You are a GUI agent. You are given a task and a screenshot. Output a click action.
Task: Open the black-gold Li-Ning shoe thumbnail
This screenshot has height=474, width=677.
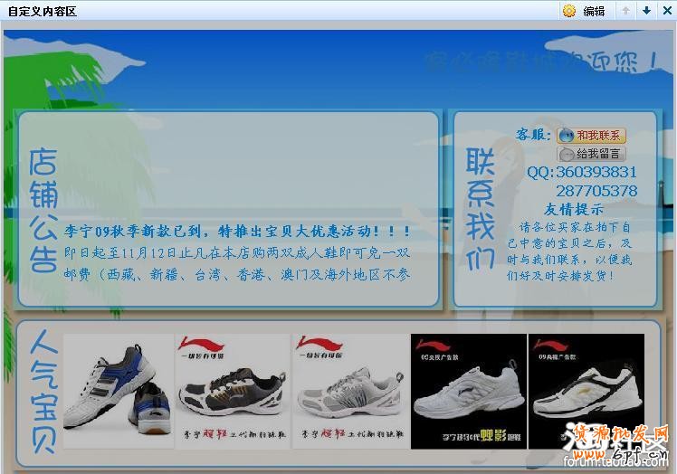[233, 392]
